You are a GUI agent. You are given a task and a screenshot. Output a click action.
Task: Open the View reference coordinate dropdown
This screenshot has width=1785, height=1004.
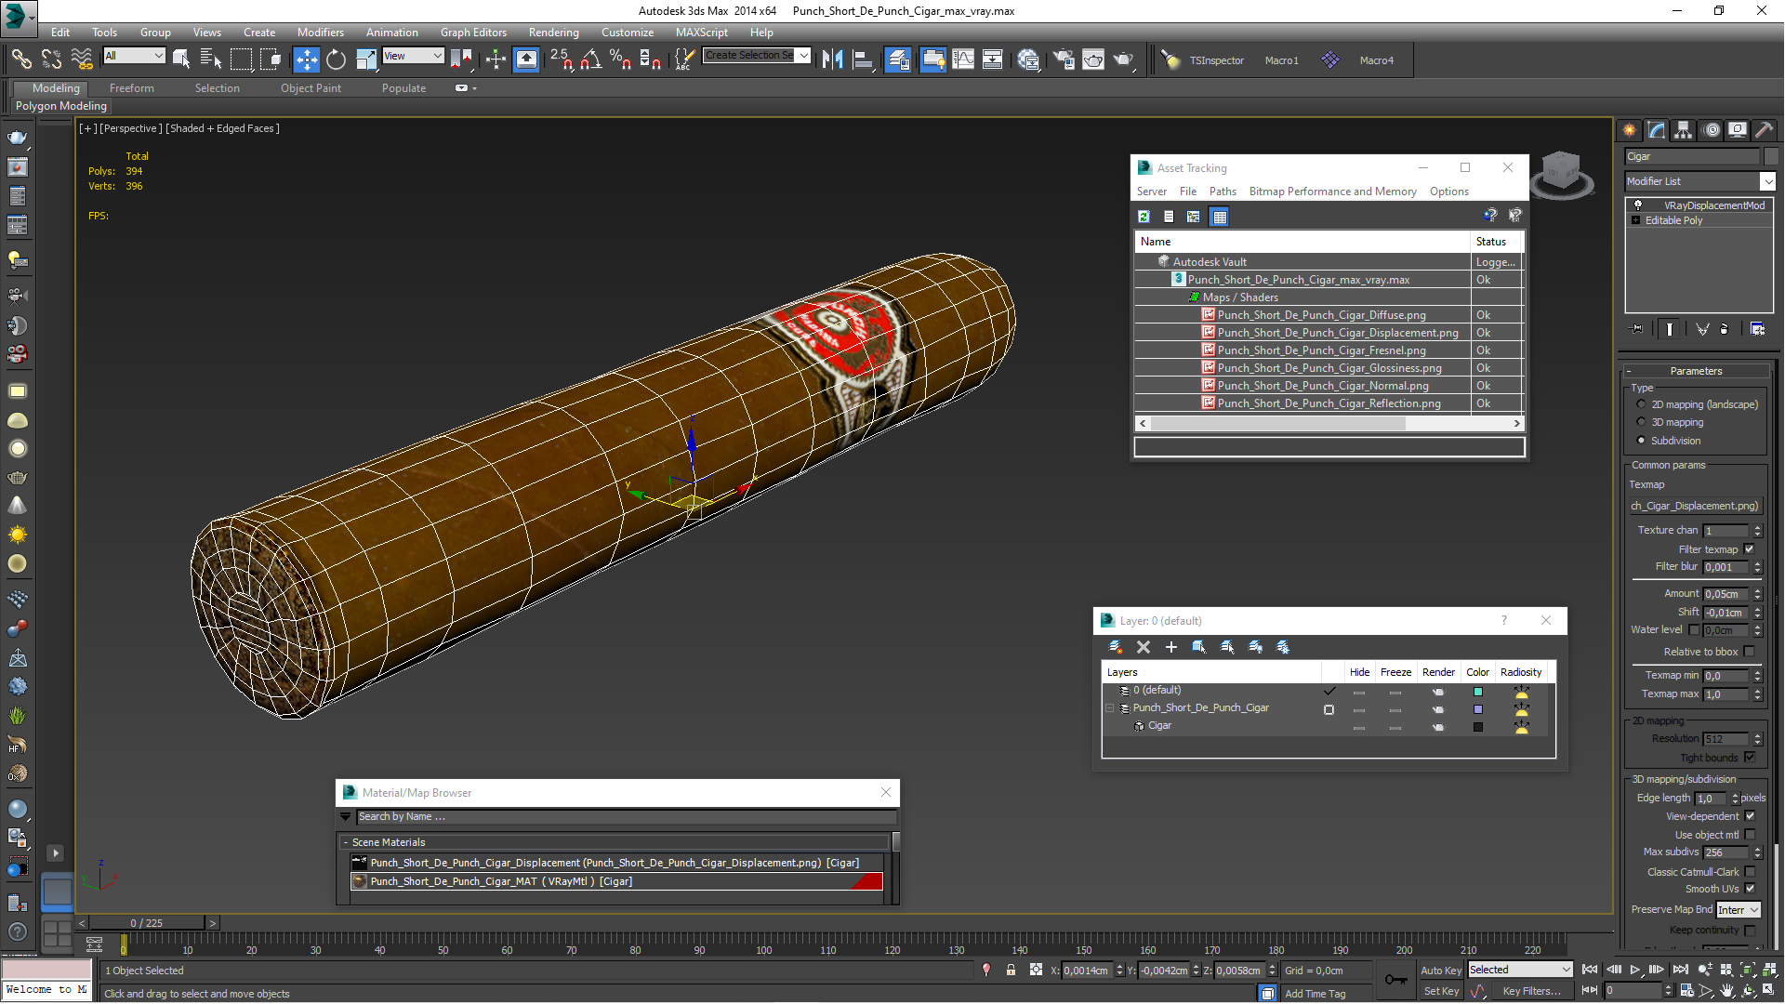coord(413,56)
